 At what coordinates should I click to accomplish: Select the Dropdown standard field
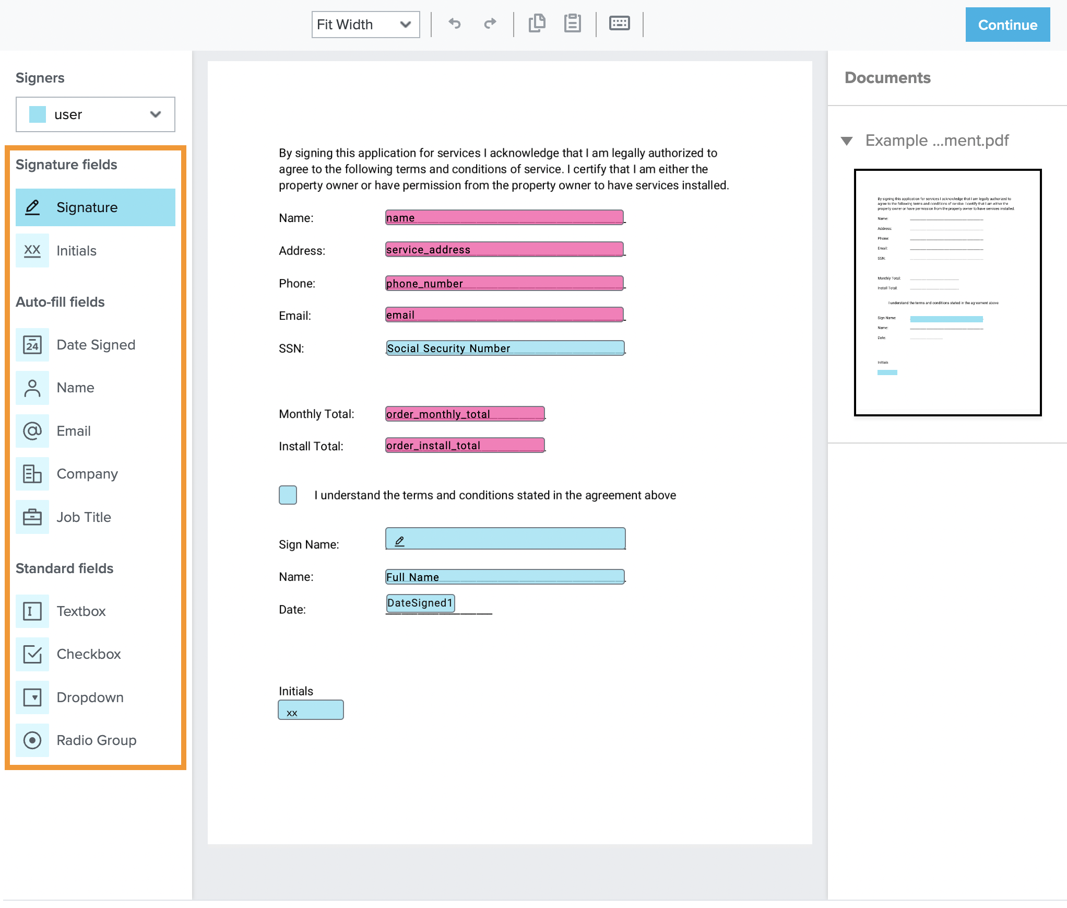(x=89, y=697)
